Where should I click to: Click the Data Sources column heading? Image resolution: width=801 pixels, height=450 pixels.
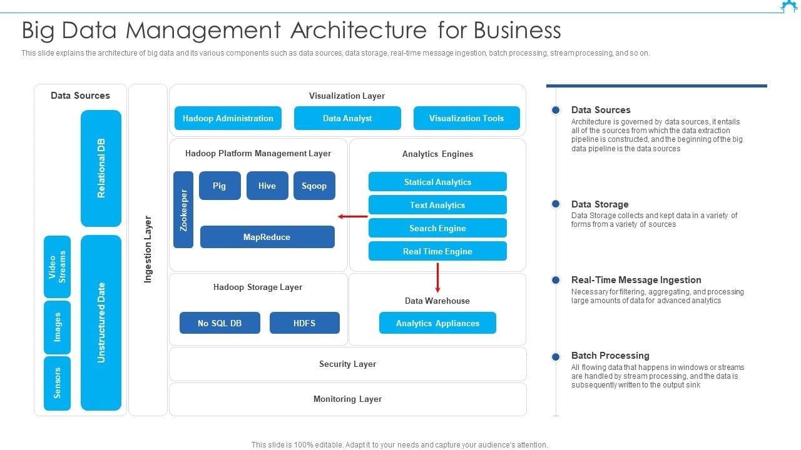tap(80, 96)
